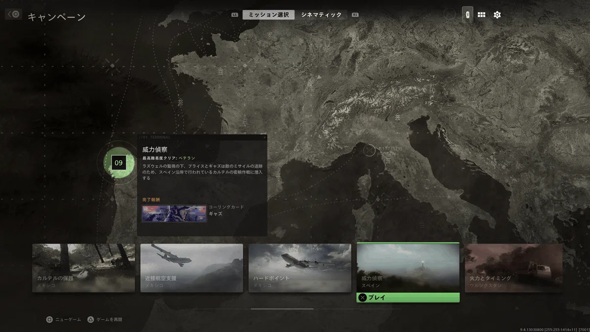590x332 pixels.
Task: Go back with the top-left back icon
Action: pos(13,14)
